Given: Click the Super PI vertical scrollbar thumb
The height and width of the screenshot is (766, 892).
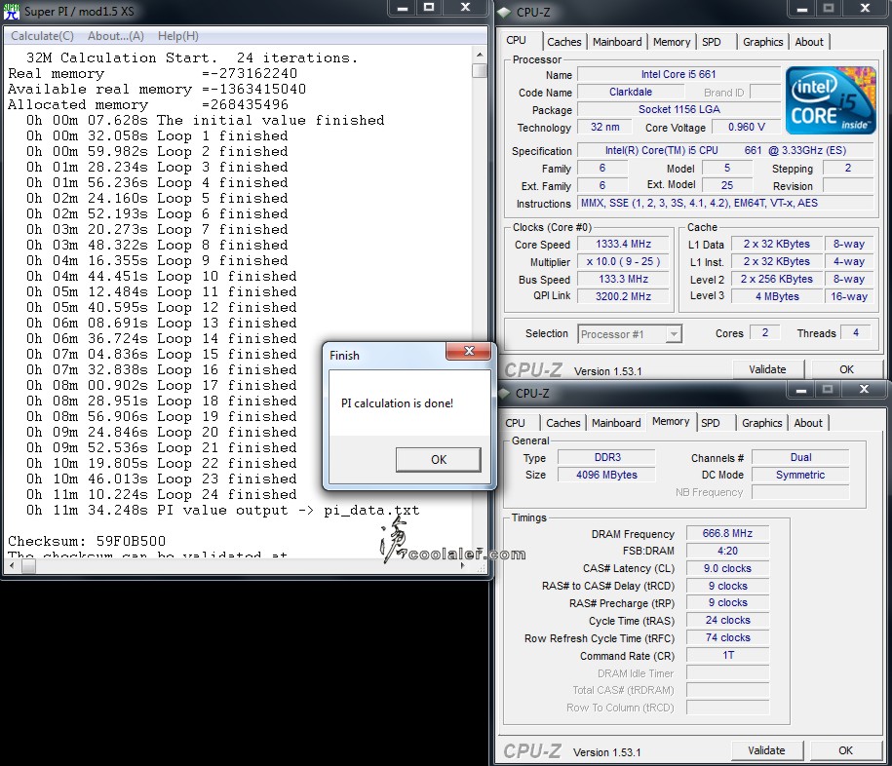Looking at the screenshot, I should tap(480, 70).
